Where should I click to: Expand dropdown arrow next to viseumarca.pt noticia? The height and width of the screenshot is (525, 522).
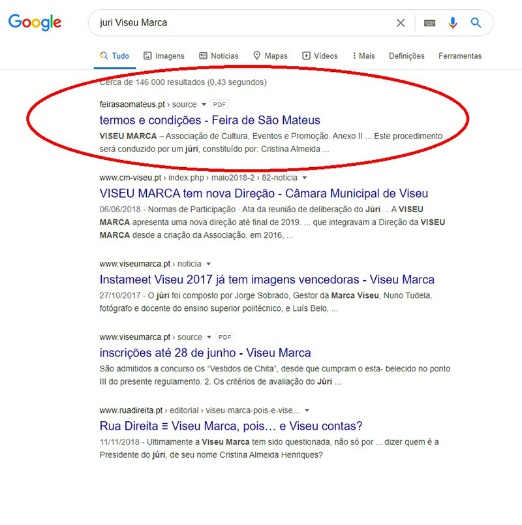coord(208,264)
